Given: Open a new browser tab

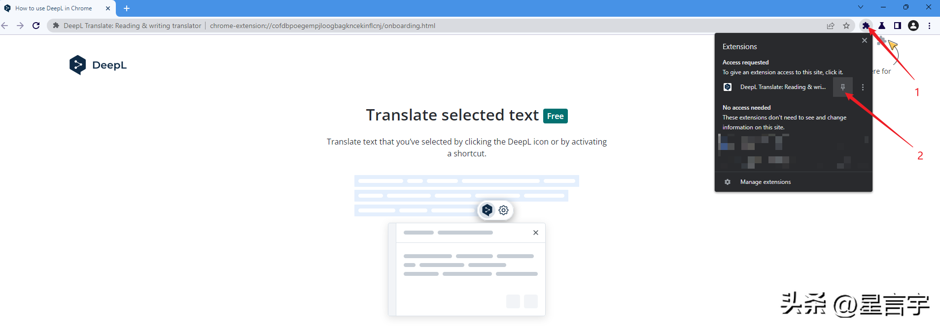Looking at the screenshot, I should [x=127, y=8].
